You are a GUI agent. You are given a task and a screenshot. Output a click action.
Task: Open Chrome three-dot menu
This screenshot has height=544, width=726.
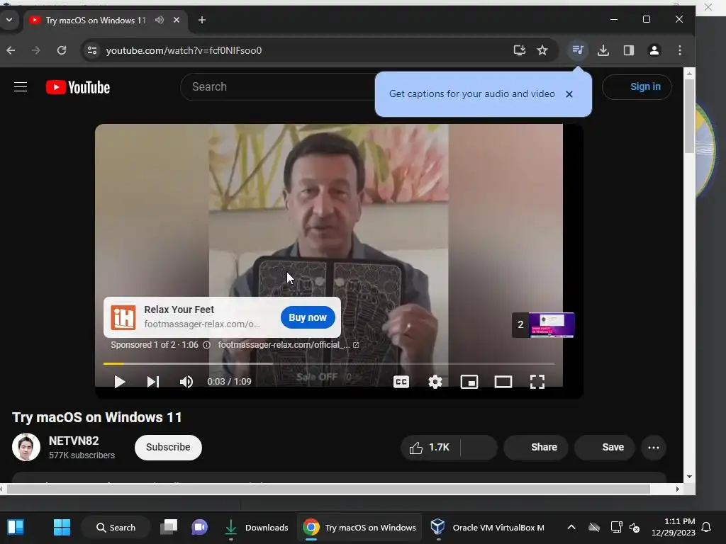coord(679,50)
